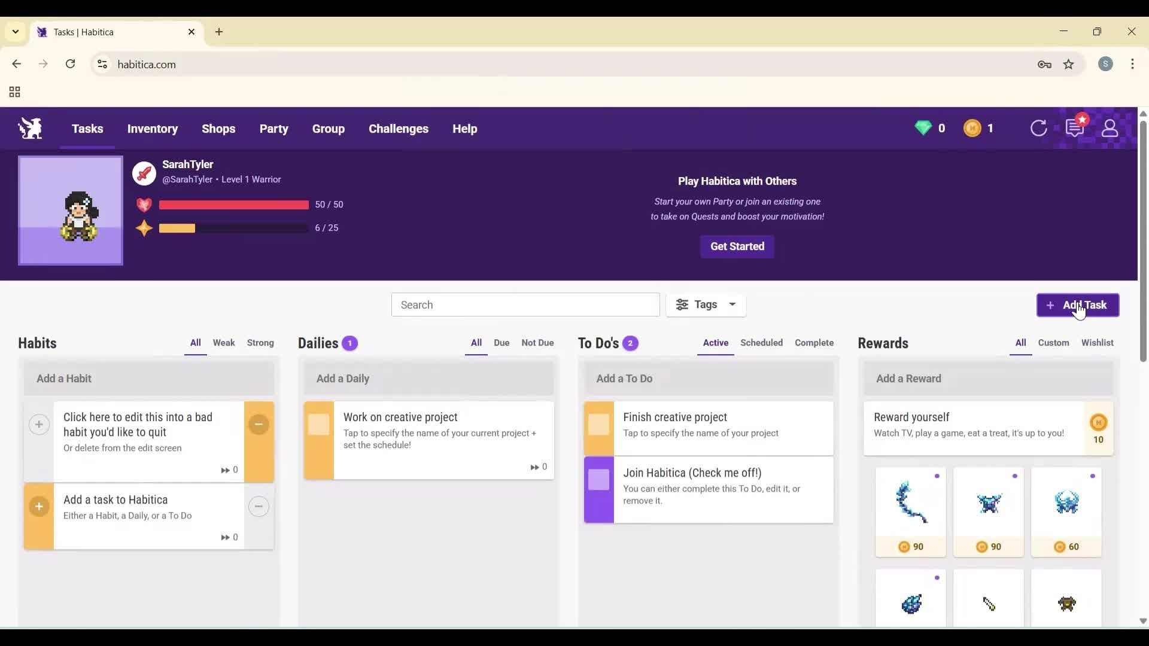Viewport: 1149px width, 646px height.
Task: Open the Chrome three-dot menu
Action: click(1133, 64)
